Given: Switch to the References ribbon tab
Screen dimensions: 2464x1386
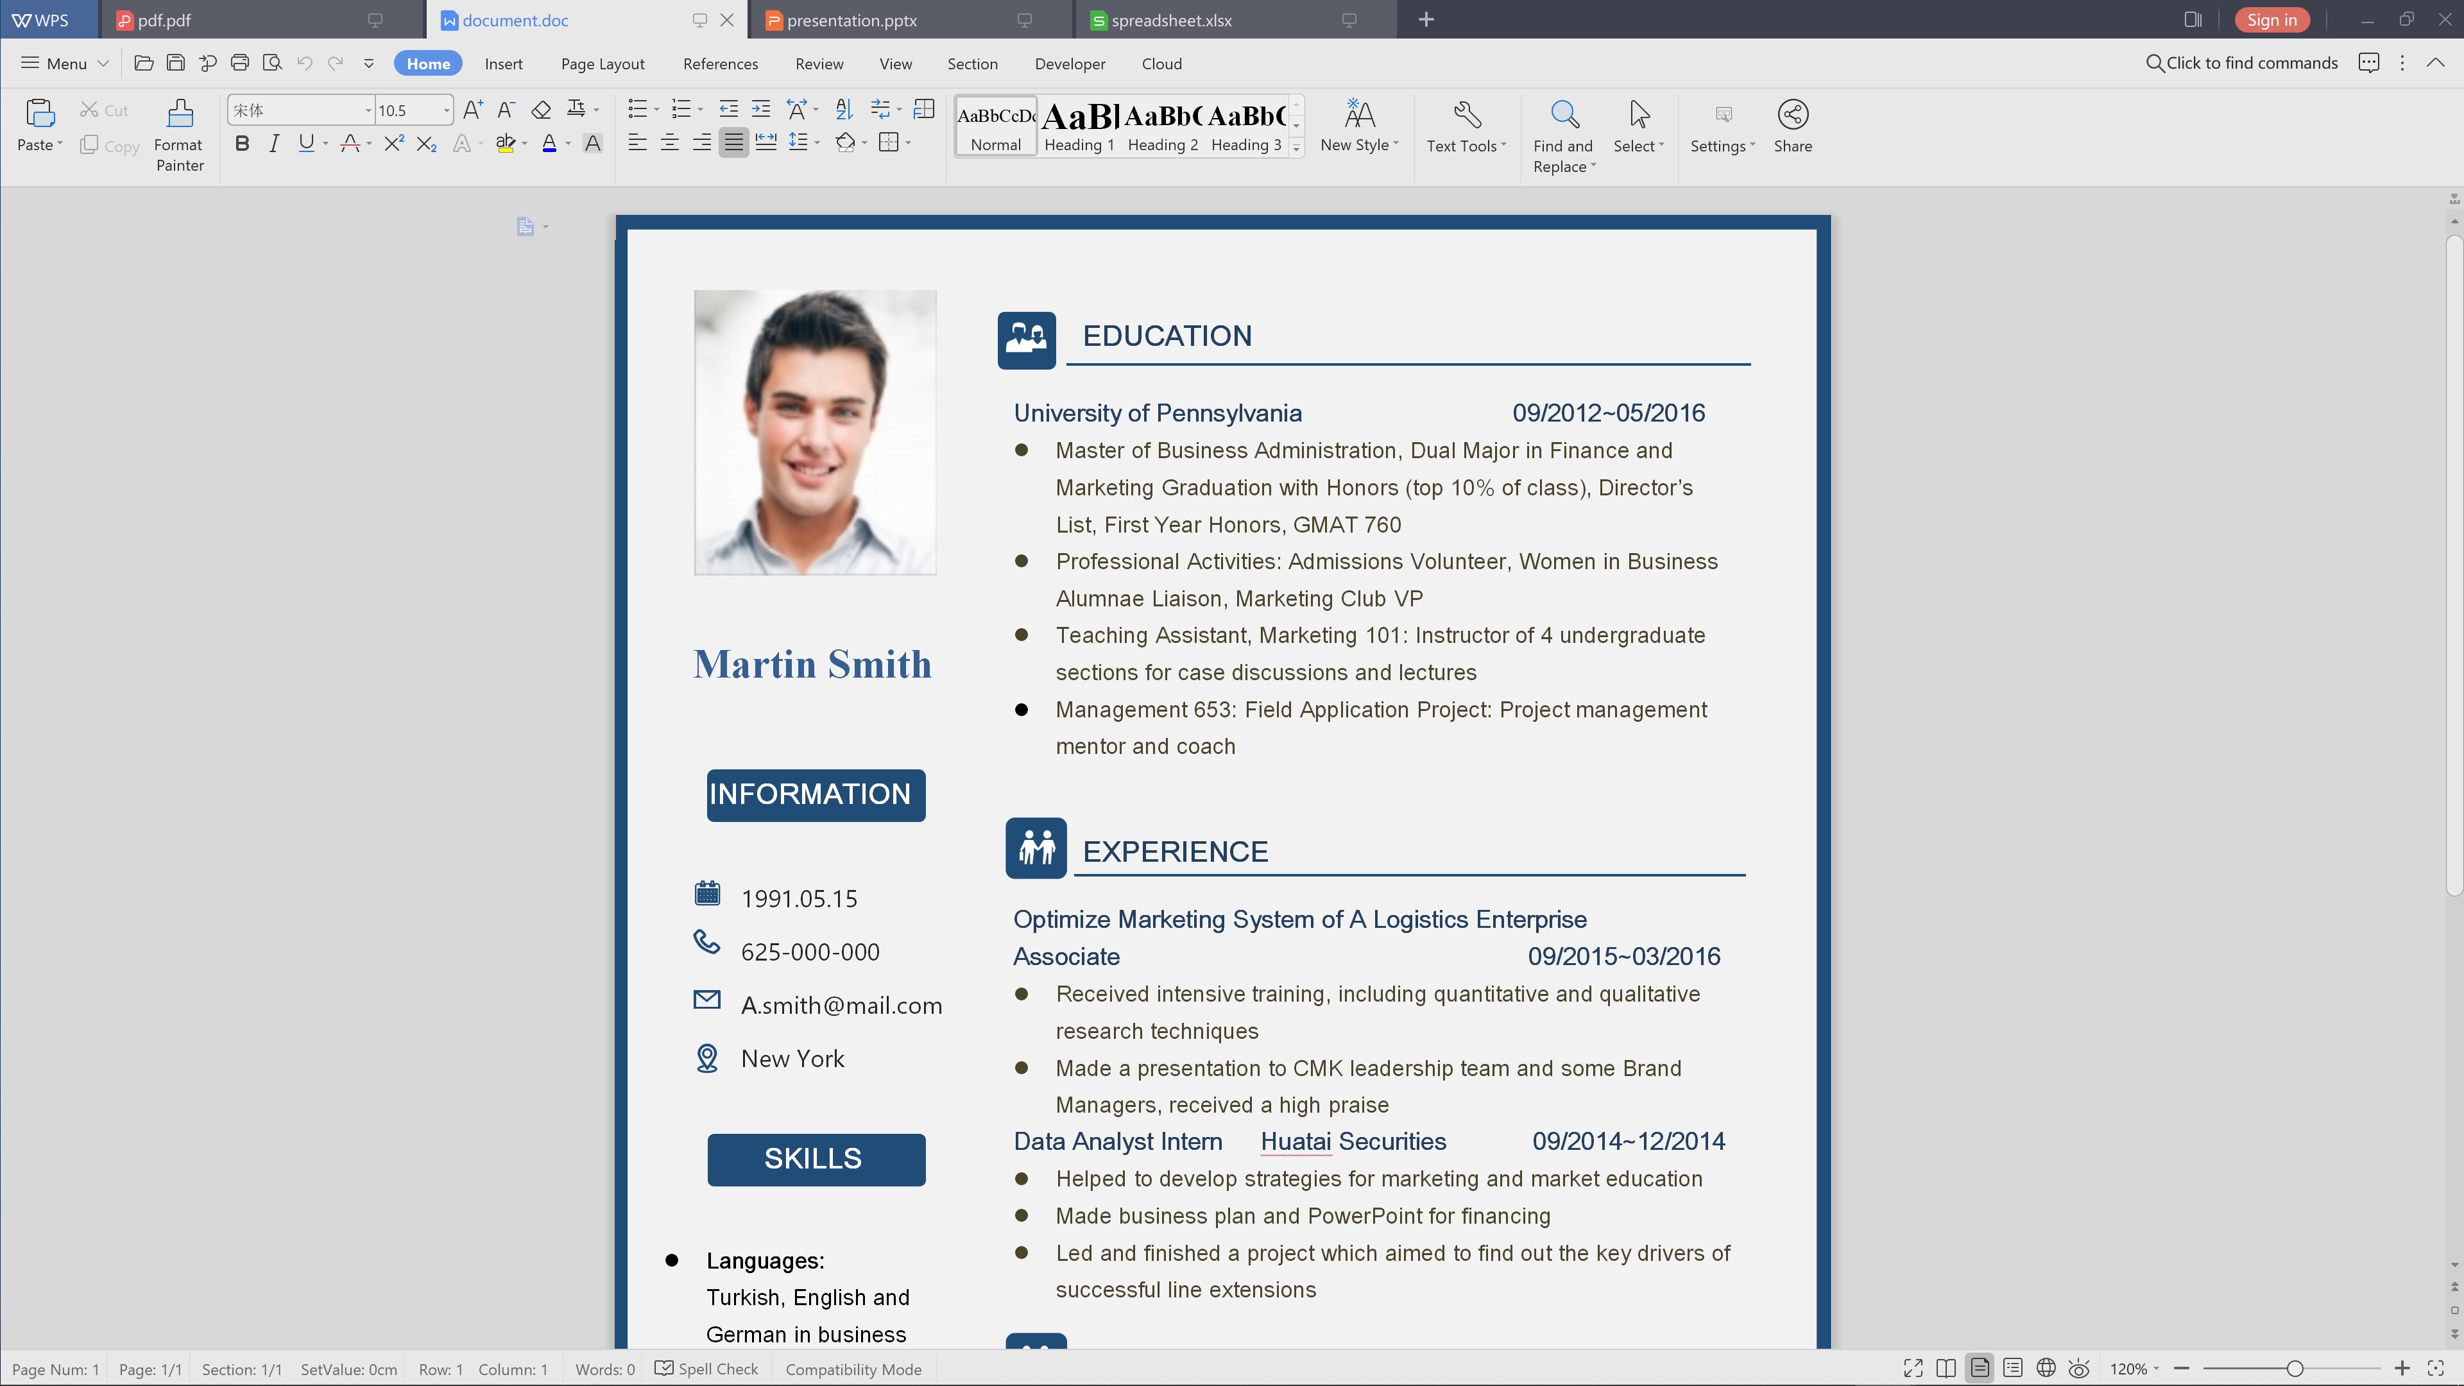Looking at the screenshot, I should 720,63.
